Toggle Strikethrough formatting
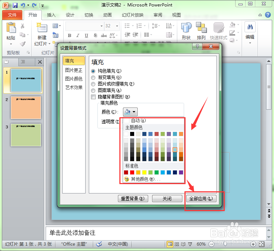 coord(104,36)
